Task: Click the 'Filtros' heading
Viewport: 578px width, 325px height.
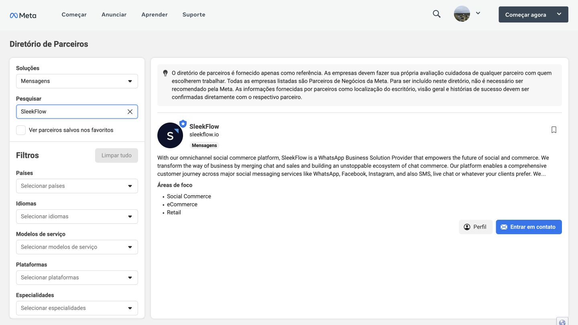Action: [x=27, y=155]
